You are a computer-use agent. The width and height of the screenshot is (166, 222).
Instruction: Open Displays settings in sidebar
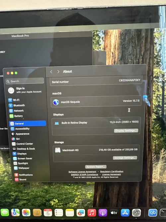point(20,154)
